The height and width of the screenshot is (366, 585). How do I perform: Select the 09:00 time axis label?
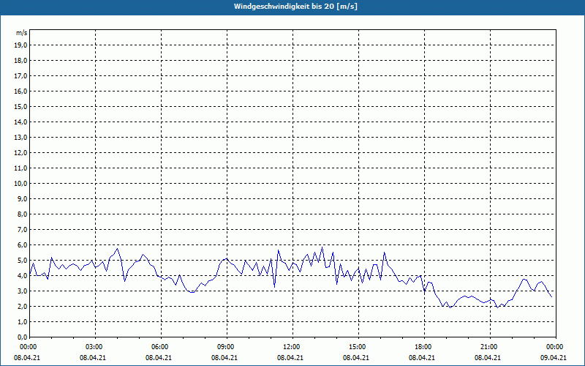(x=227, y=347)
